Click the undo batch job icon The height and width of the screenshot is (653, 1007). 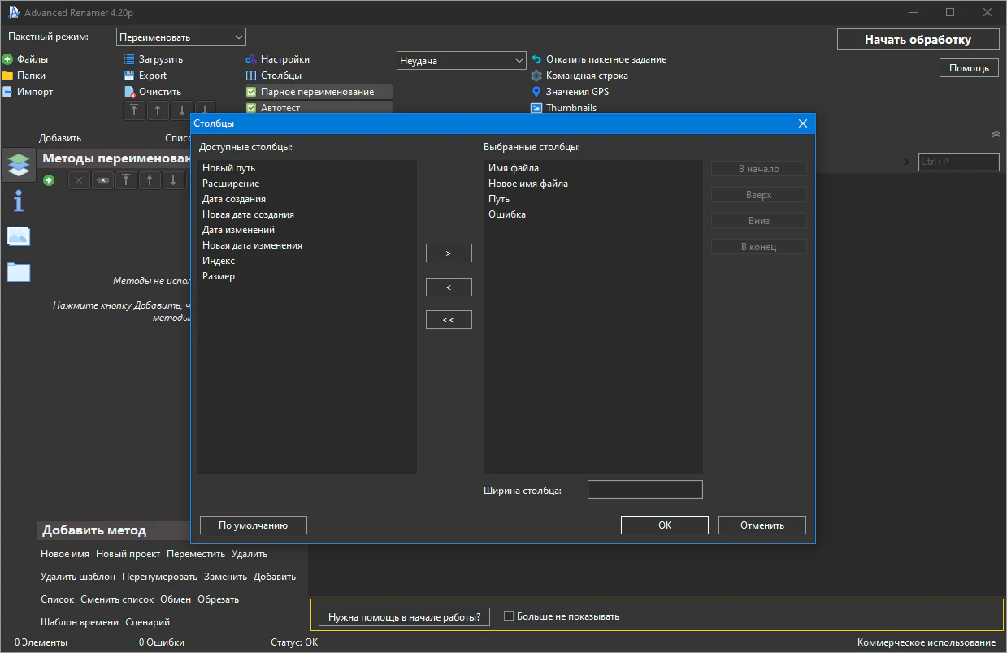coord(536,59)
